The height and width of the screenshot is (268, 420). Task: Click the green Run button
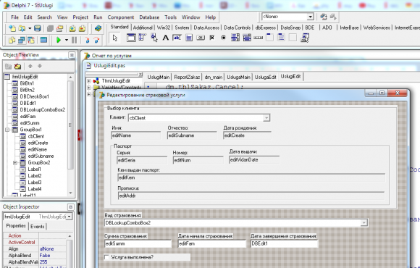(x=59, y=41)
